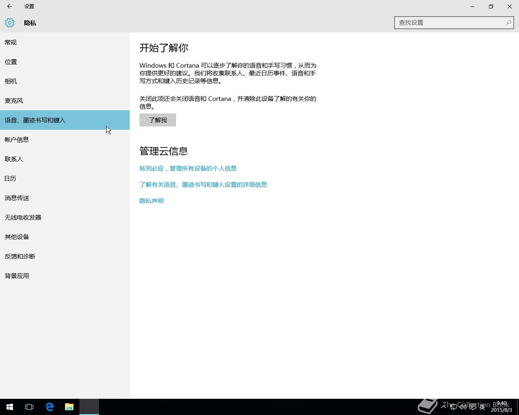Open the volume tray icon
The width and height of the screenshot is (519, 415).
click(x=463, y=407)
